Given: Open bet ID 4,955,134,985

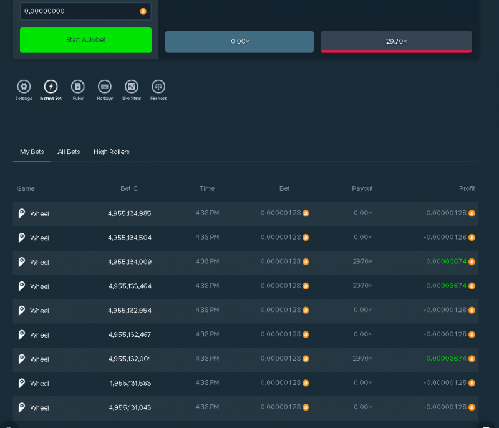Looking at the screenshot, I should coord(130,213).
